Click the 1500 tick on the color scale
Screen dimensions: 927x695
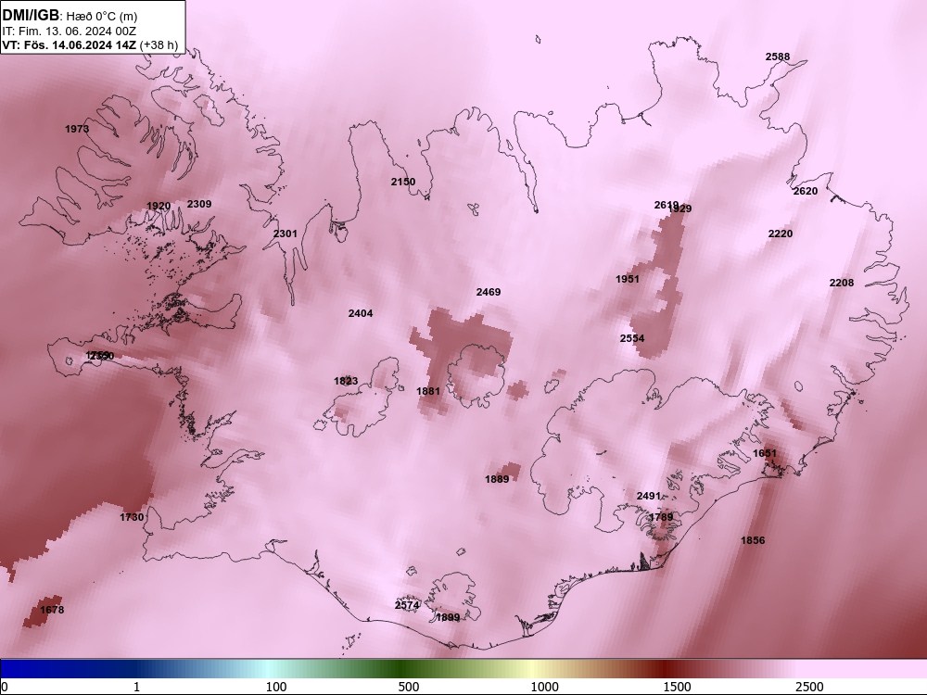point(677,687)
